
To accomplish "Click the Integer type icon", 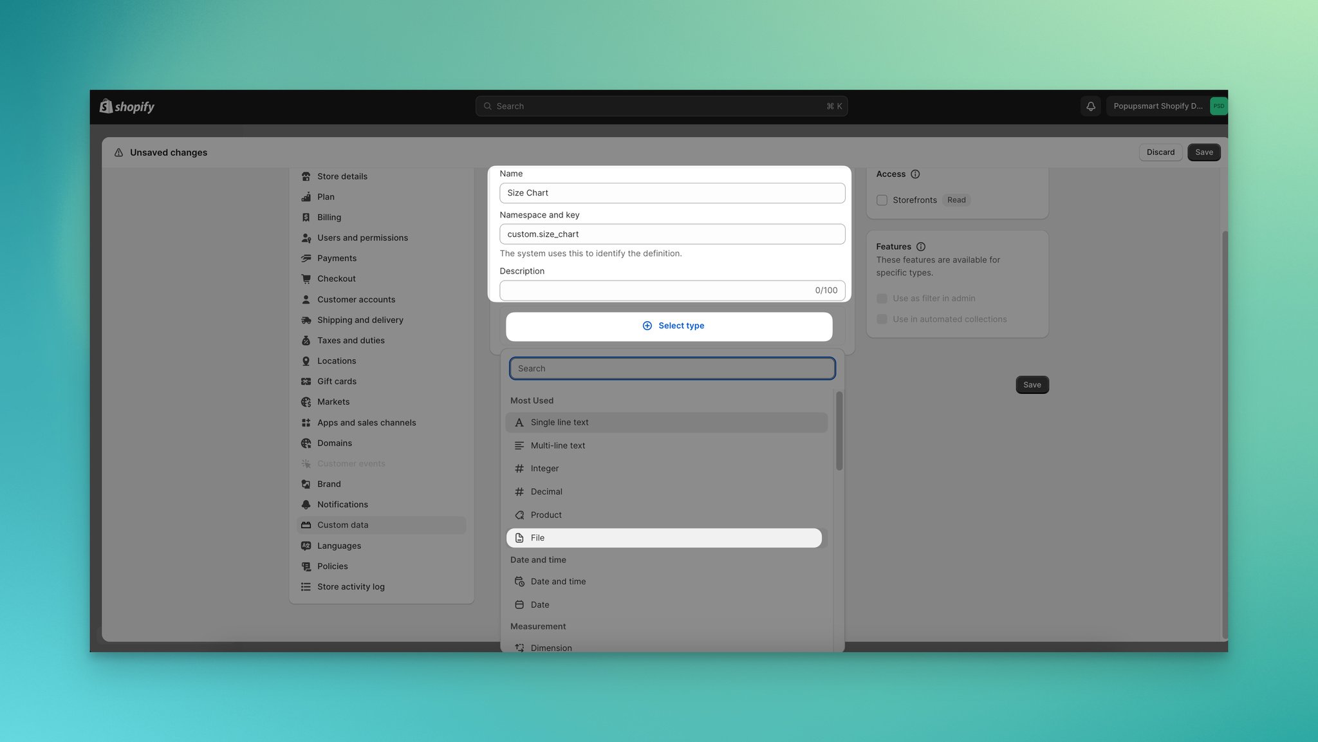I will point(518,468).
